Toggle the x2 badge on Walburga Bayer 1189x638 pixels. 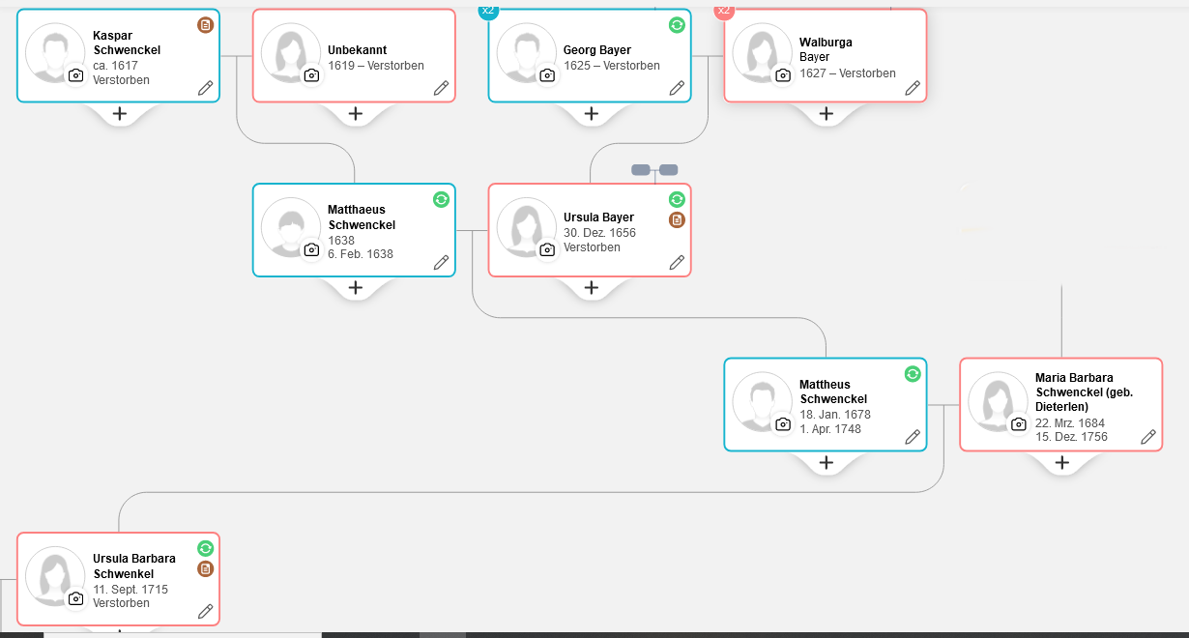[724, 10]
